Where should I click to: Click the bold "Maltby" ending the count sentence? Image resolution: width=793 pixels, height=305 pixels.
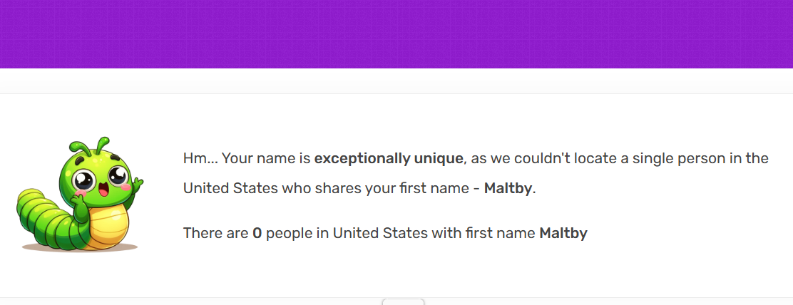click(x=563, y=233)
